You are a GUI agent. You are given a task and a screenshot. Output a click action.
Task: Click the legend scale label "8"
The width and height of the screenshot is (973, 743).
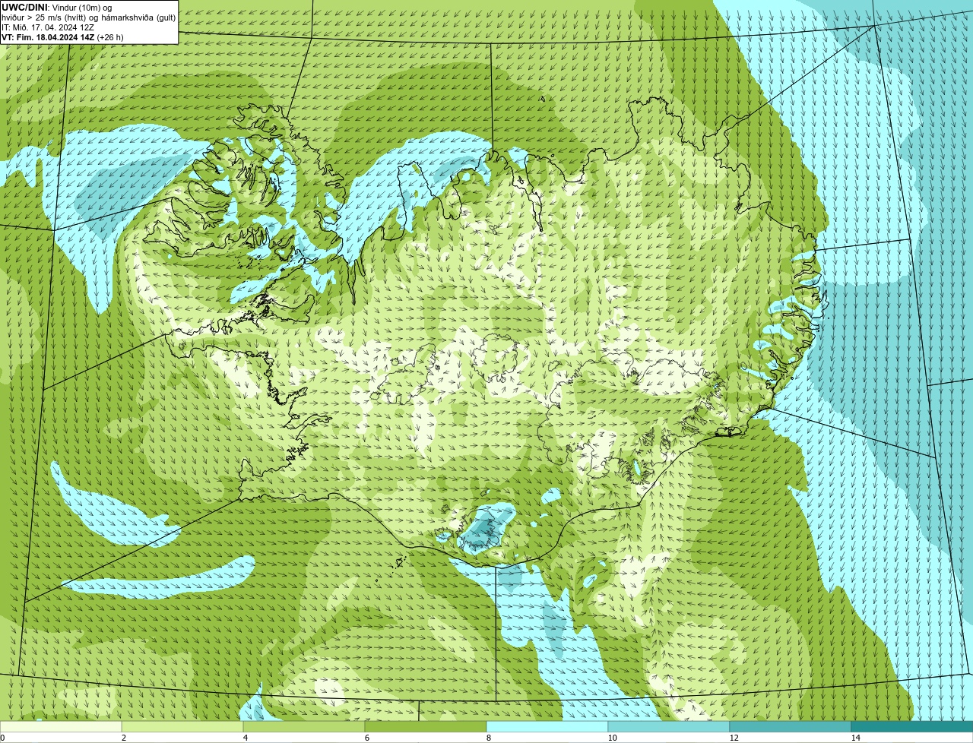pyautogui.click(x=488, y=738)
